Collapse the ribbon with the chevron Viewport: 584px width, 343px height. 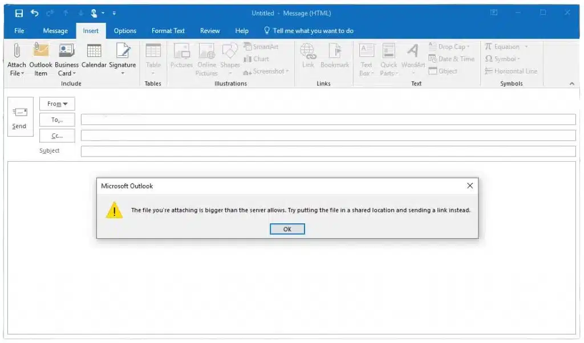point(571,84)
